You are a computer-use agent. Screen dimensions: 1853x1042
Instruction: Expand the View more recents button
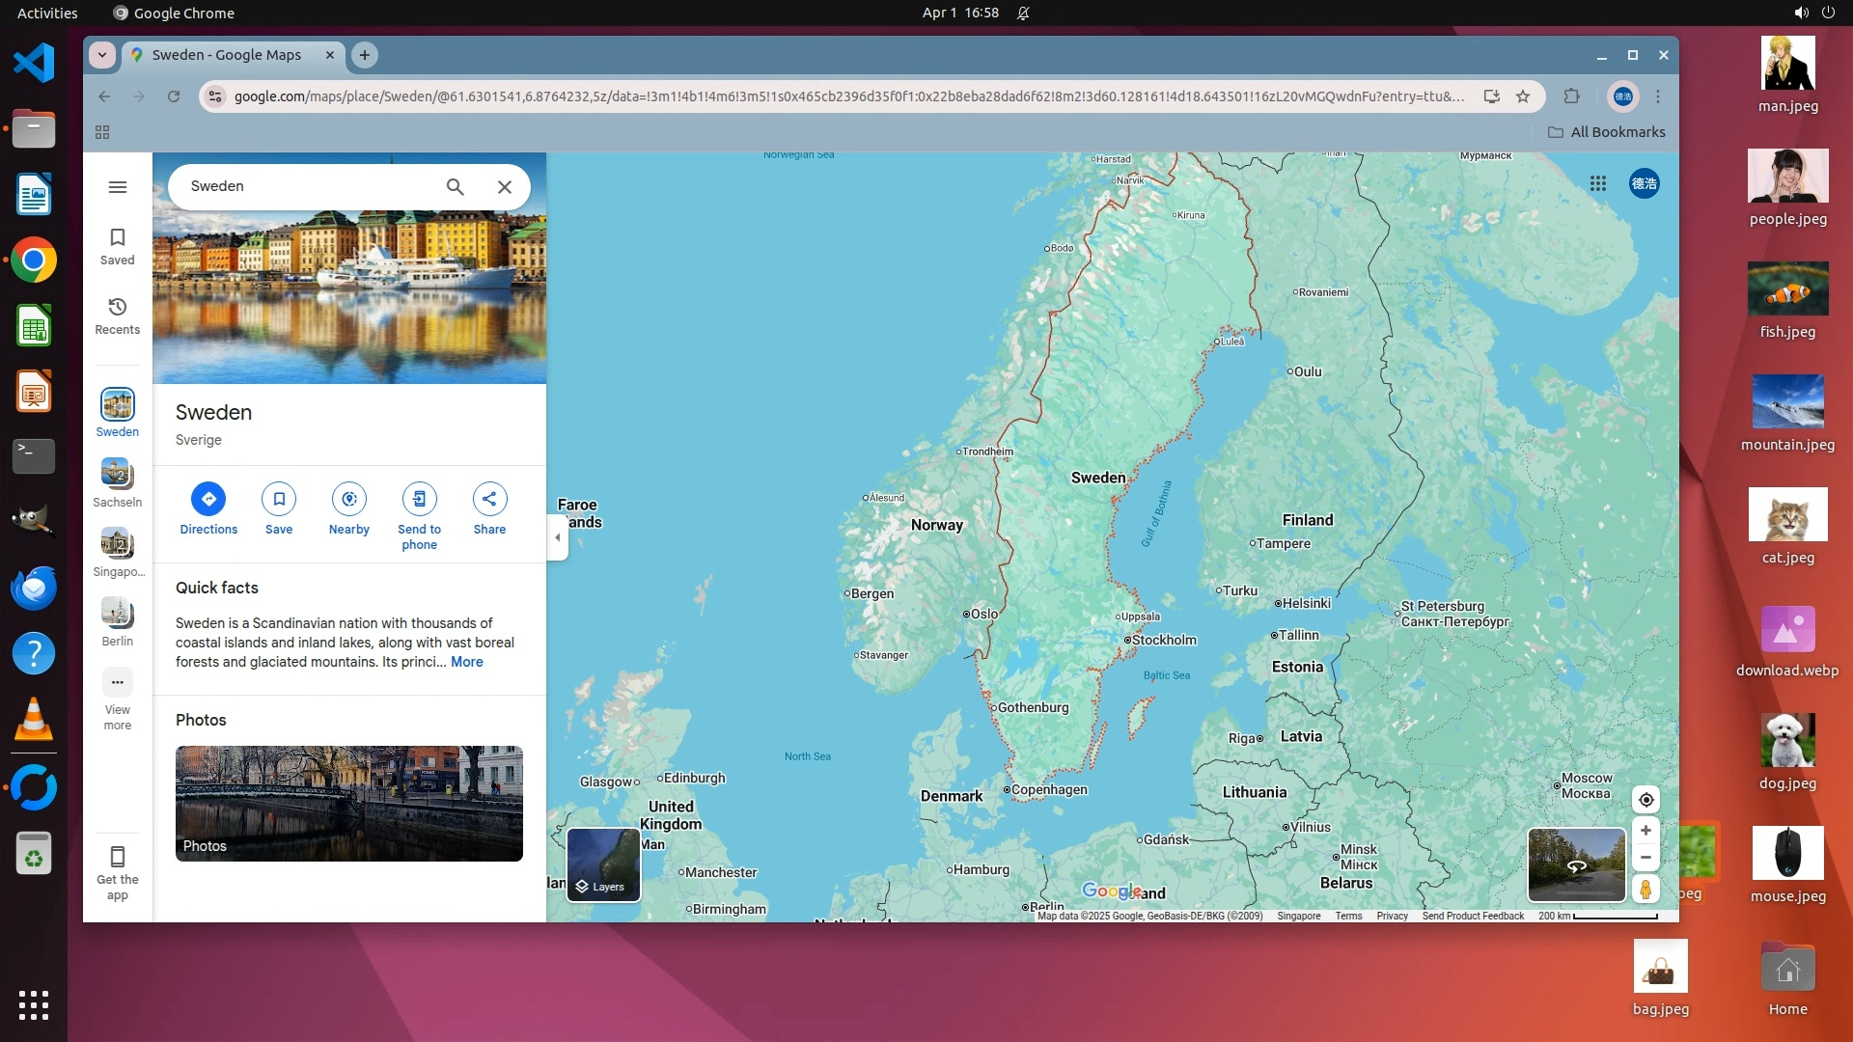pyautogui.click(x=118, y=683)
